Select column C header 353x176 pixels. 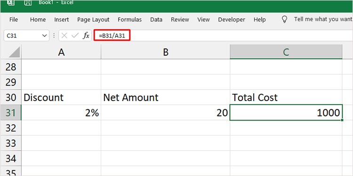click(286, 52)
